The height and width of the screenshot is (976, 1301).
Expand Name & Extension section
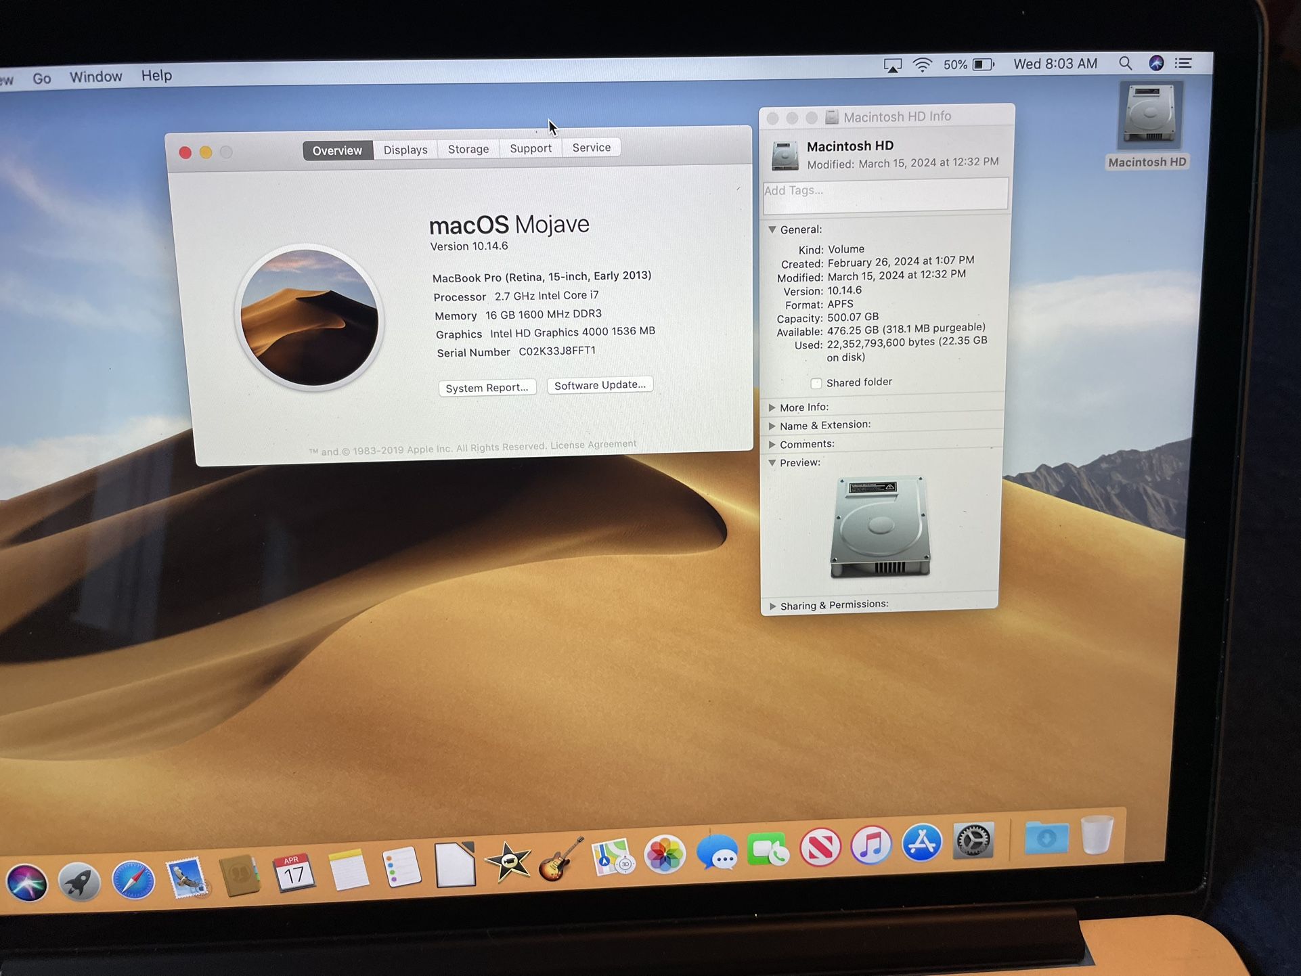point(772,426)
